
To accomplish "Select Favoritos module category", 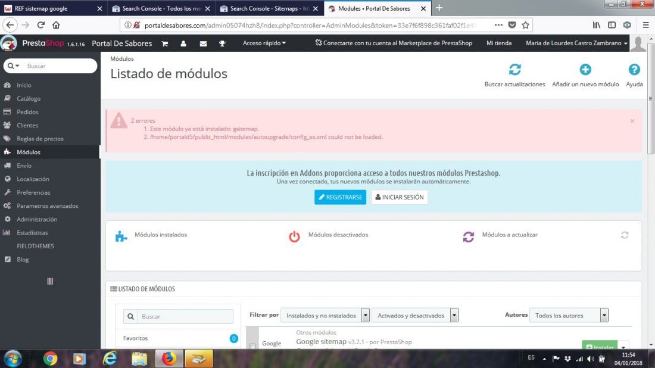I will tap(178, 338).
